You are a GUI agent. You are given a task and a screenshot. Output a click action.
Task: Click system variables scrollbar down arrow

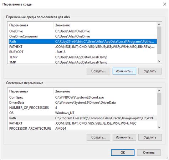pyautogui.click(x=159, y=127)
